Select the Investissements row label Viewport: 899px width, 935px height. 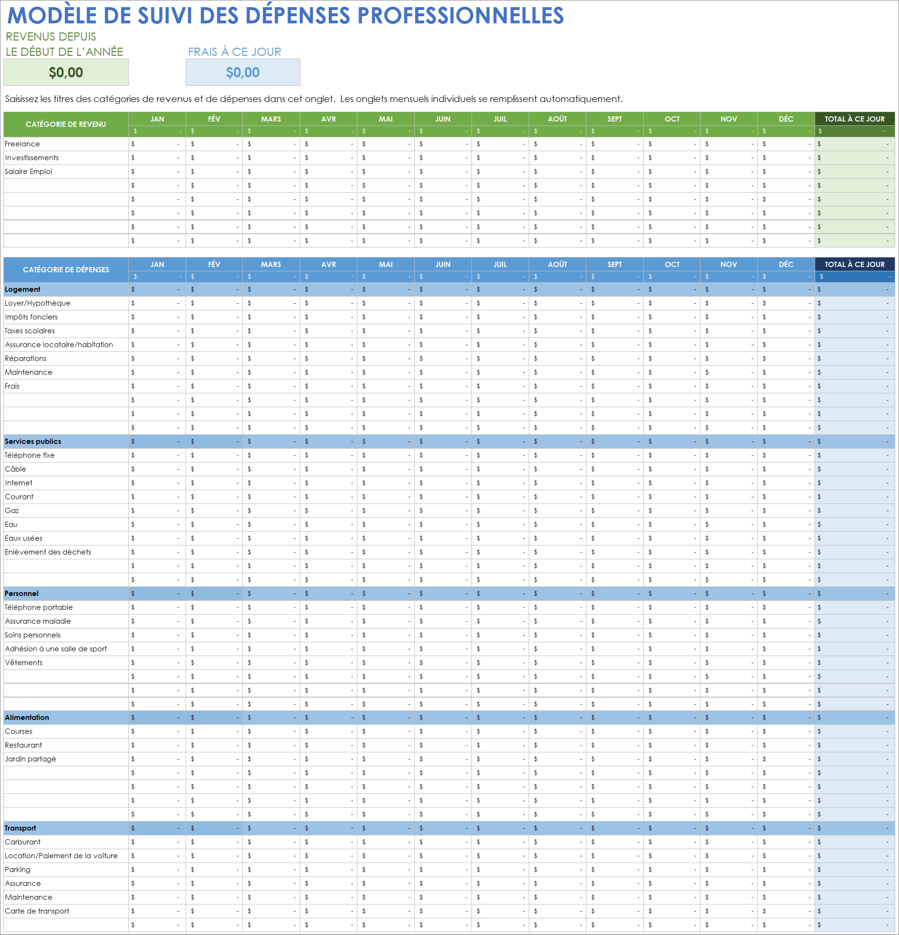[31, 158]
